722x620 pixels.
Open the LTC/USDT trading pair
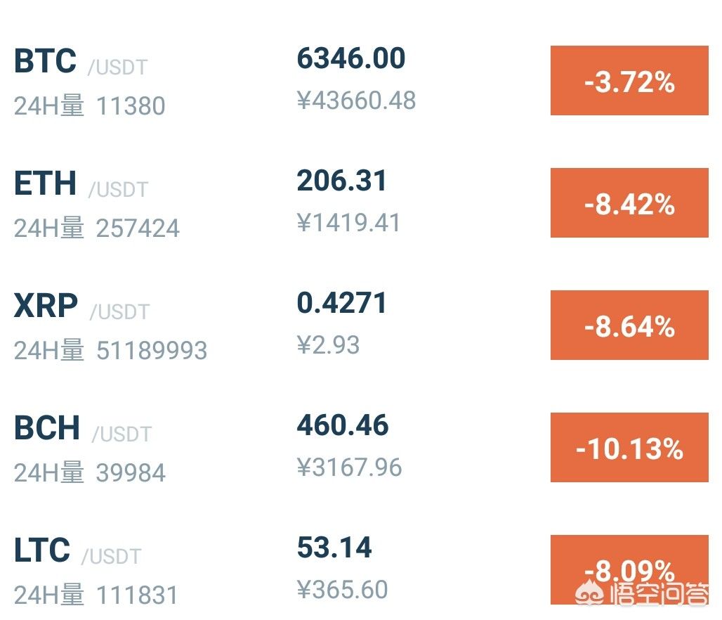pyautogui.click(x=42, y=551)
